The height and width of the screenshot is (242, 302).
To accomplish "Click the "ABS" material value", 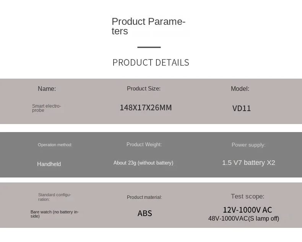I will [x=145, y=213].
